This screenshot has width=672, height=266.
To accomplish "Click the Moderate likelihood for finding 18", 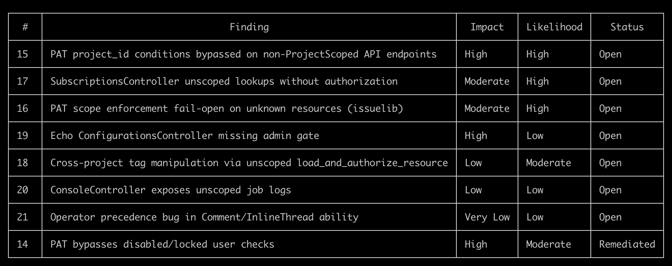I will pos(548,163).
